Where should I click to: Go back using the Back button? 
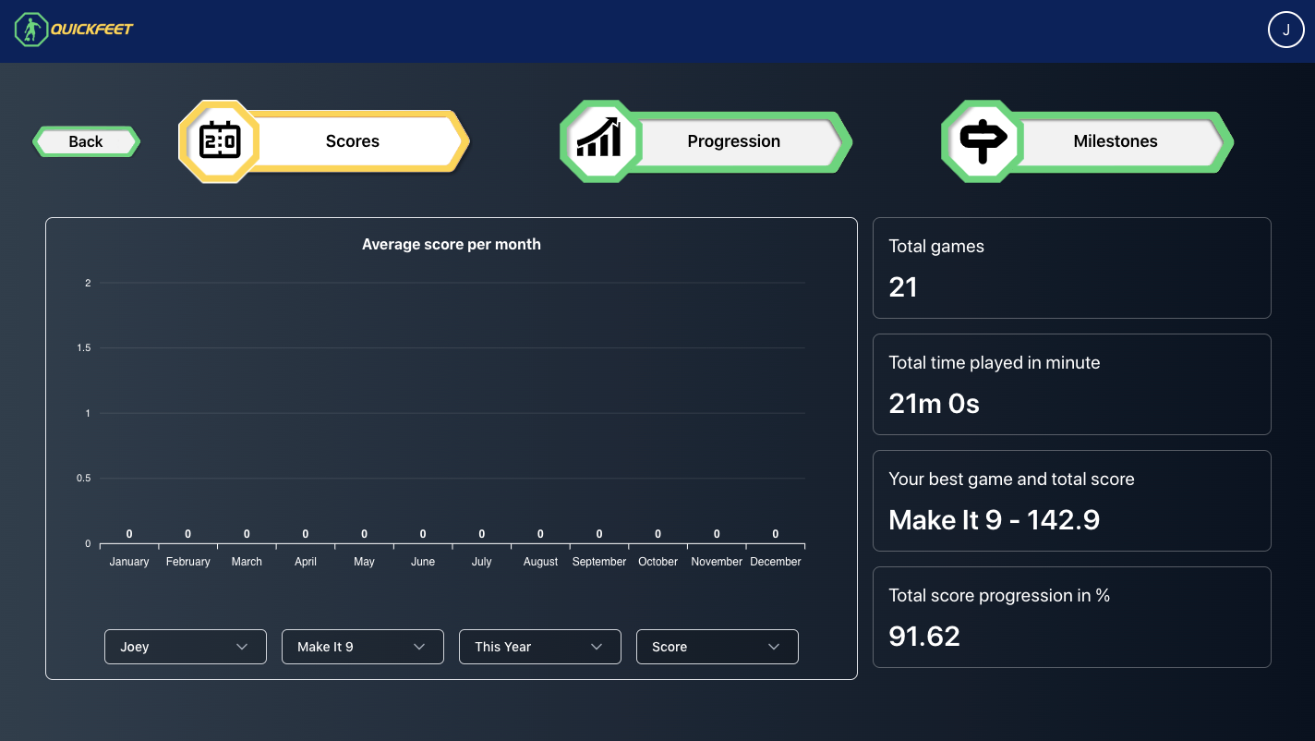click(x=86, y=141)
